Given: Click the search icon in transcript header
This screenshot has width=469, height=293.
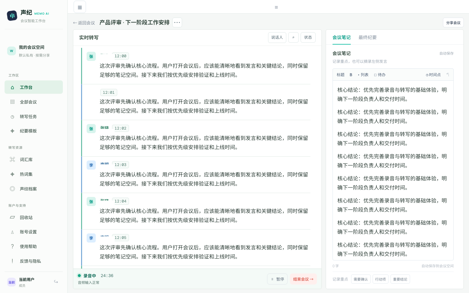Looking at the screenshot, I should [x=293, y=37].
